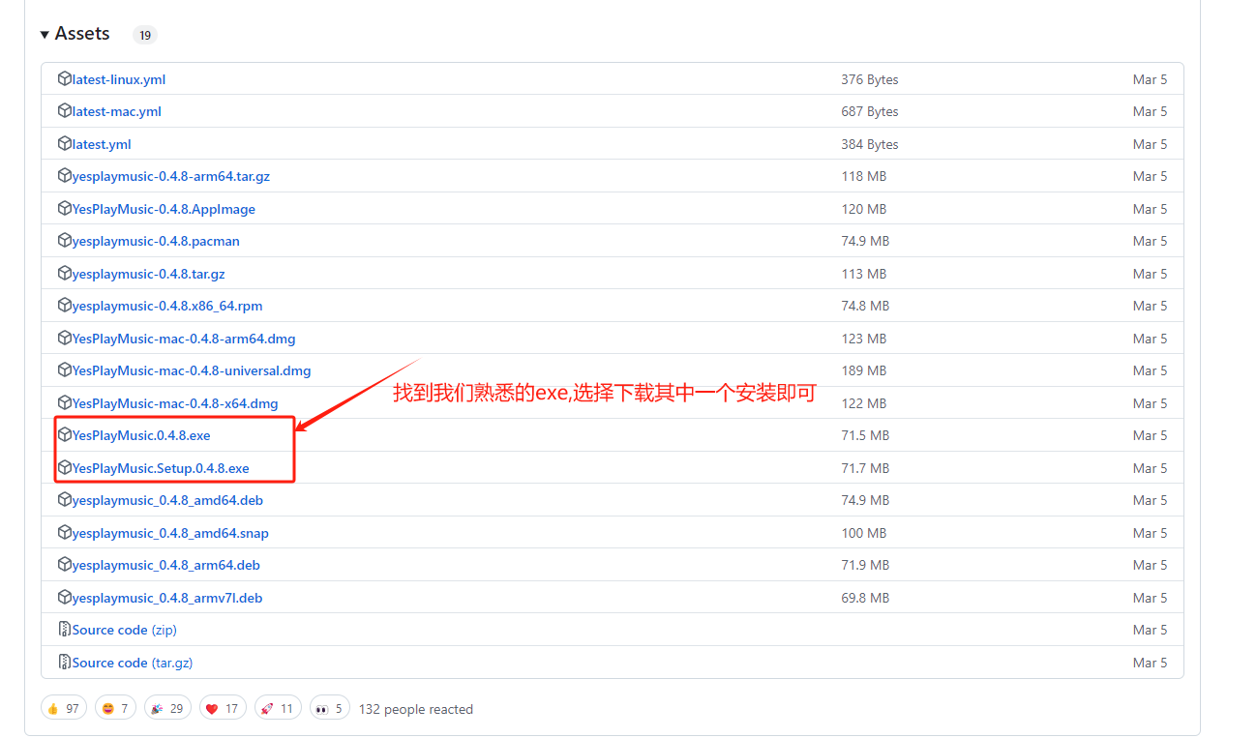Click the 376 Bytes size text
The image size is (1257, 738).
click(x=870, y=79)
